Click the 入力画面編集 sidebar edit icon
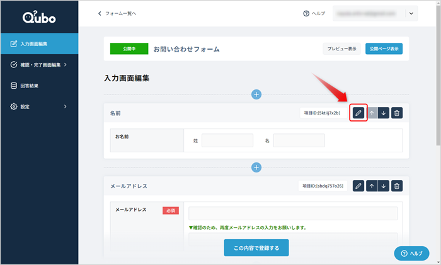This screenshot has height=265, width=441. (13, 44)
